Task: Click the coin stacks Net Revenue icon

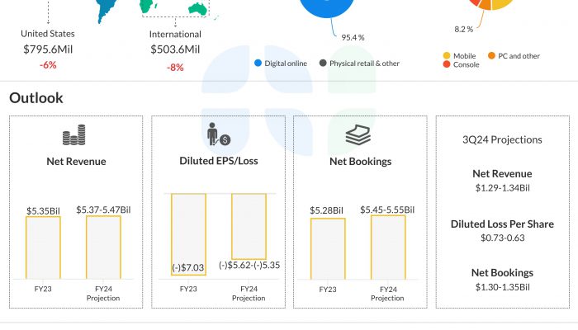Action: [x=74, y=136]
